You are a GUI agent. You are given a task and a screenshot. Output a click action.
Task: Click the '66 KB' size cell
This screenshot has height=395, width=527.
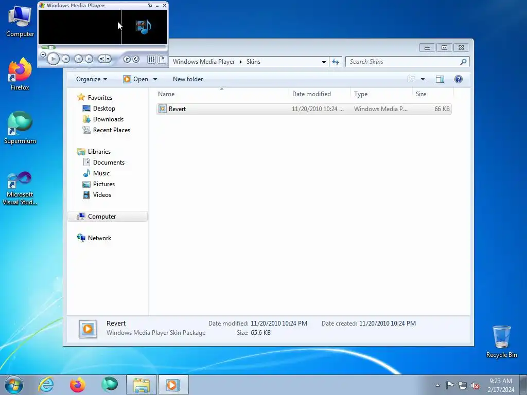(x=442, y=109)
